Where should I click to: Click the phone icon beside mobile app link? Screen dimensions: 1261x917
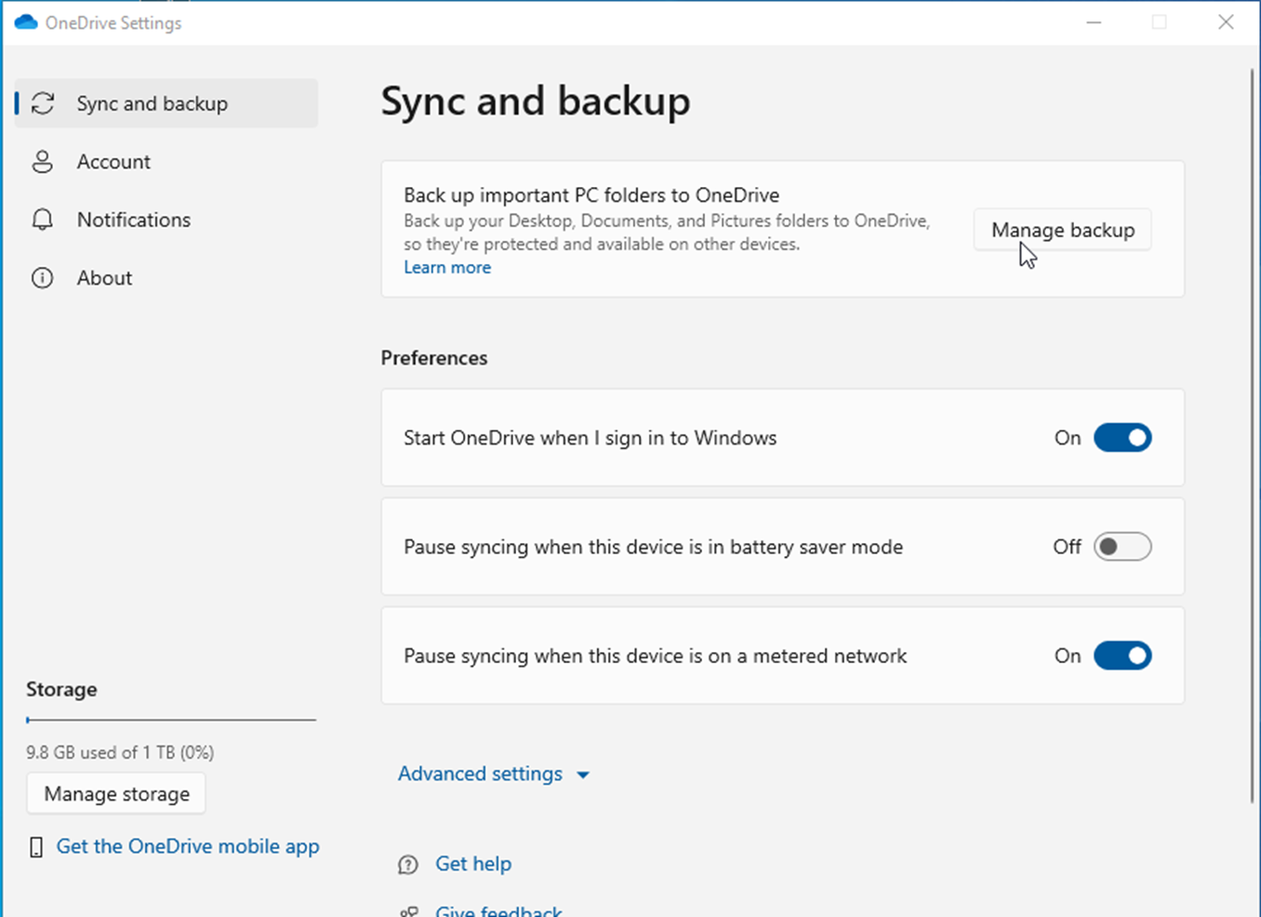pos(36,847)
